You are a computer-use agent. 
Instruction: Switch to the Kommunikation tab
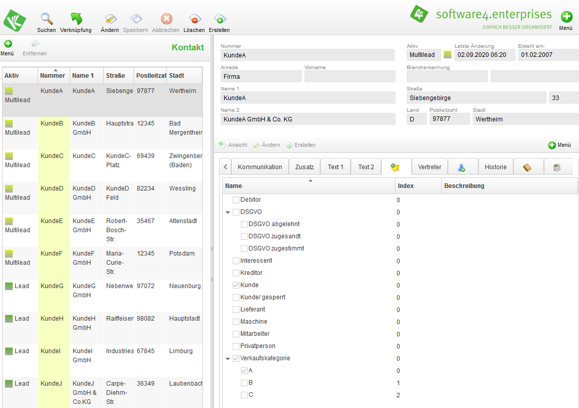tap(260, 167)
